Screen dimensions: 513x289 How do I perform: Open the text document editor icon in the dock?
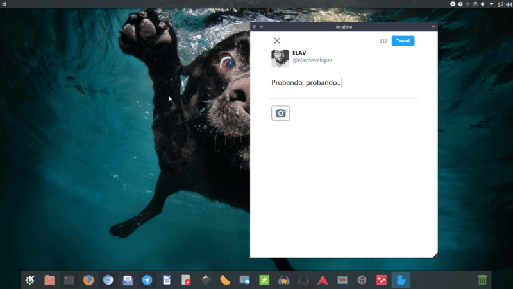tap(167, 280)
